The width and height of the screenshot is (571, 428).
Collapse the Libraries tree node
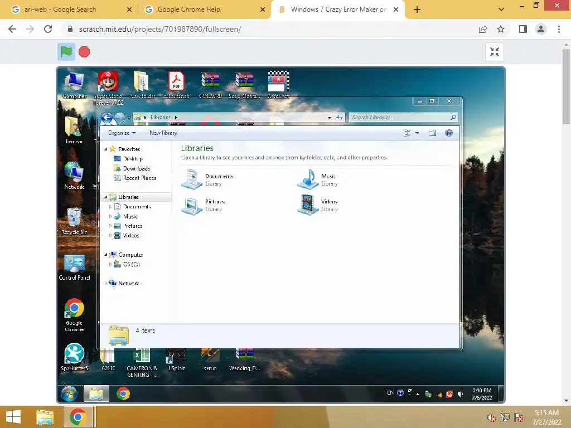tap(106, 197)
